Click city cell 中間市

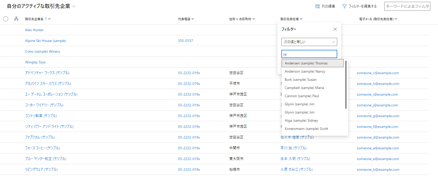[234, 148]
